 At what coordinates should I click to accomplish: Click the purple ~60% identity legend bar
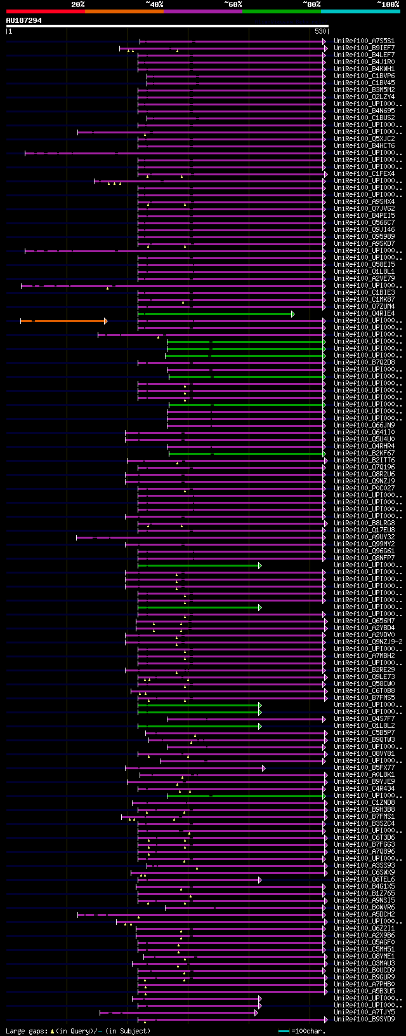tap(202, 11)
